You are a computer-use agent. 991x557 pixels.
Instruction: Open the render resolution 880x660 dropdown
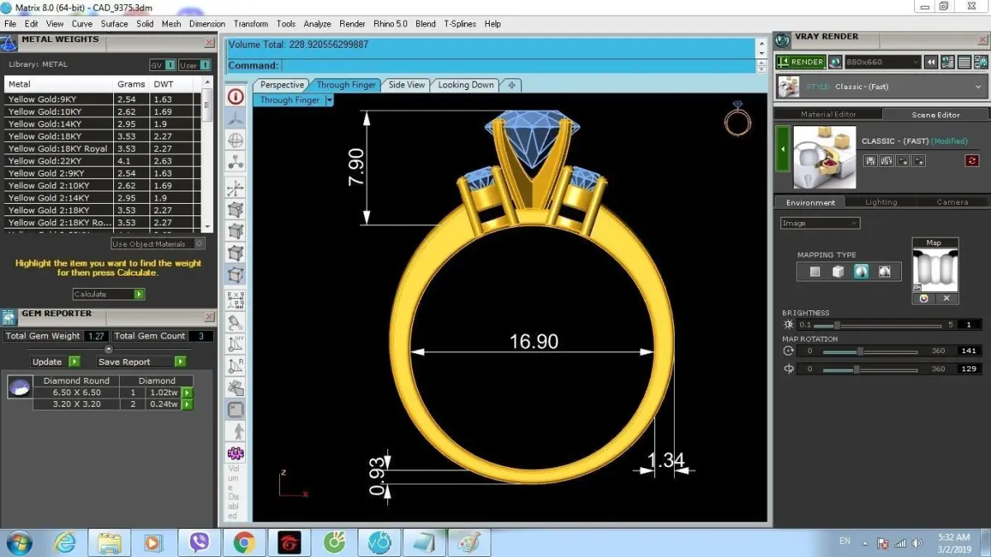click(882, 62)
